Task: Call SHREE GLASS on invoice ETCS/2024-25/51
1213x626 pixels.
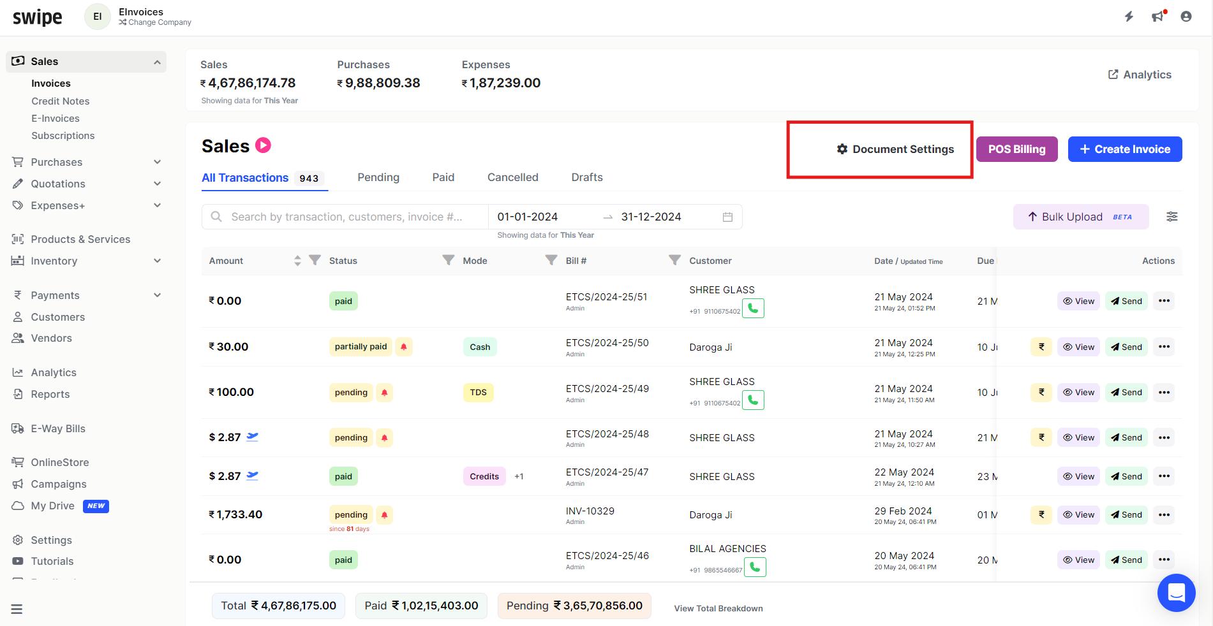Action: [754, 309]
